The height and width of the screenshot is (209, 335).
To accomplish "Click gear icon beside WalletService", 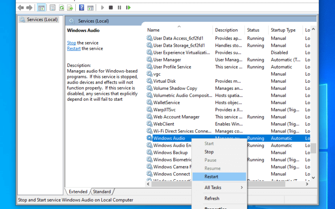I will pos(149,102).
